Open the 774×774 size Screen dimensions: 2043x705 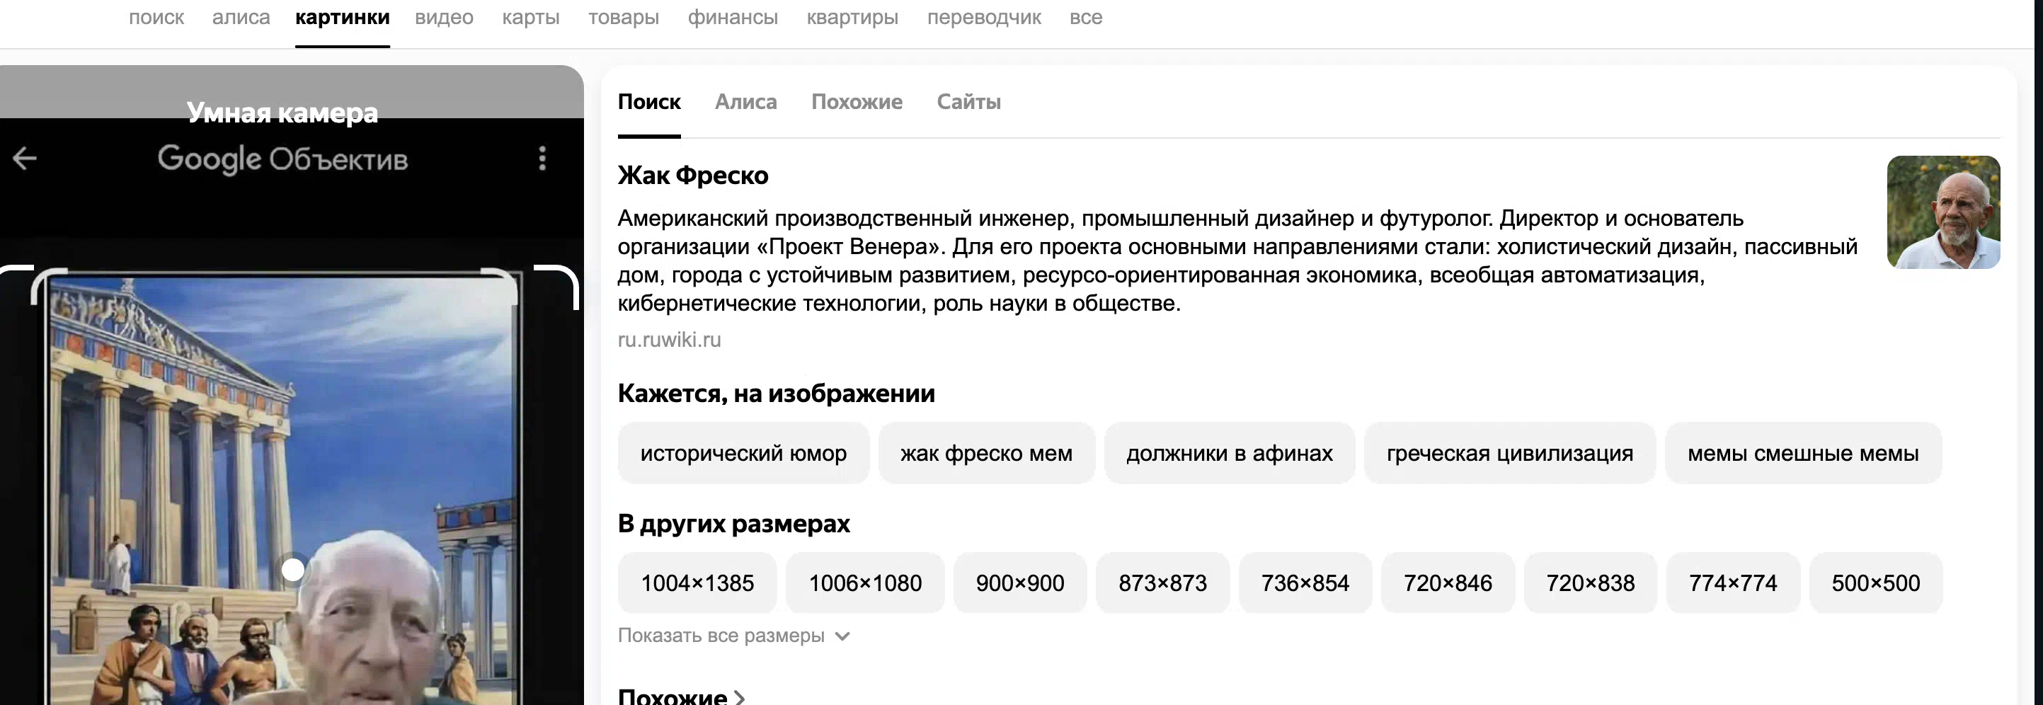pyautogui.click(x=1733, y=583)
